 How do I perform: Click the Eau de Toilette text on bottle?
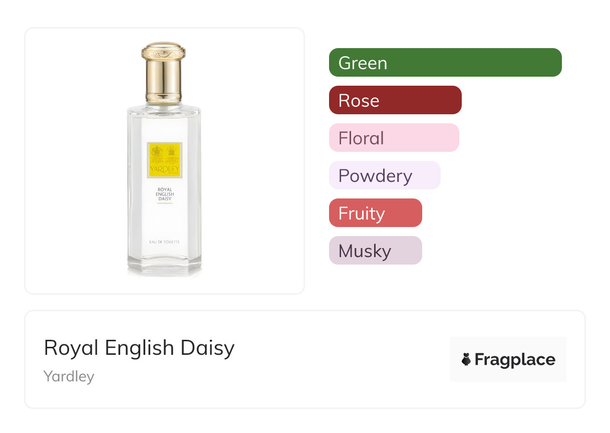tap(164, 242)
